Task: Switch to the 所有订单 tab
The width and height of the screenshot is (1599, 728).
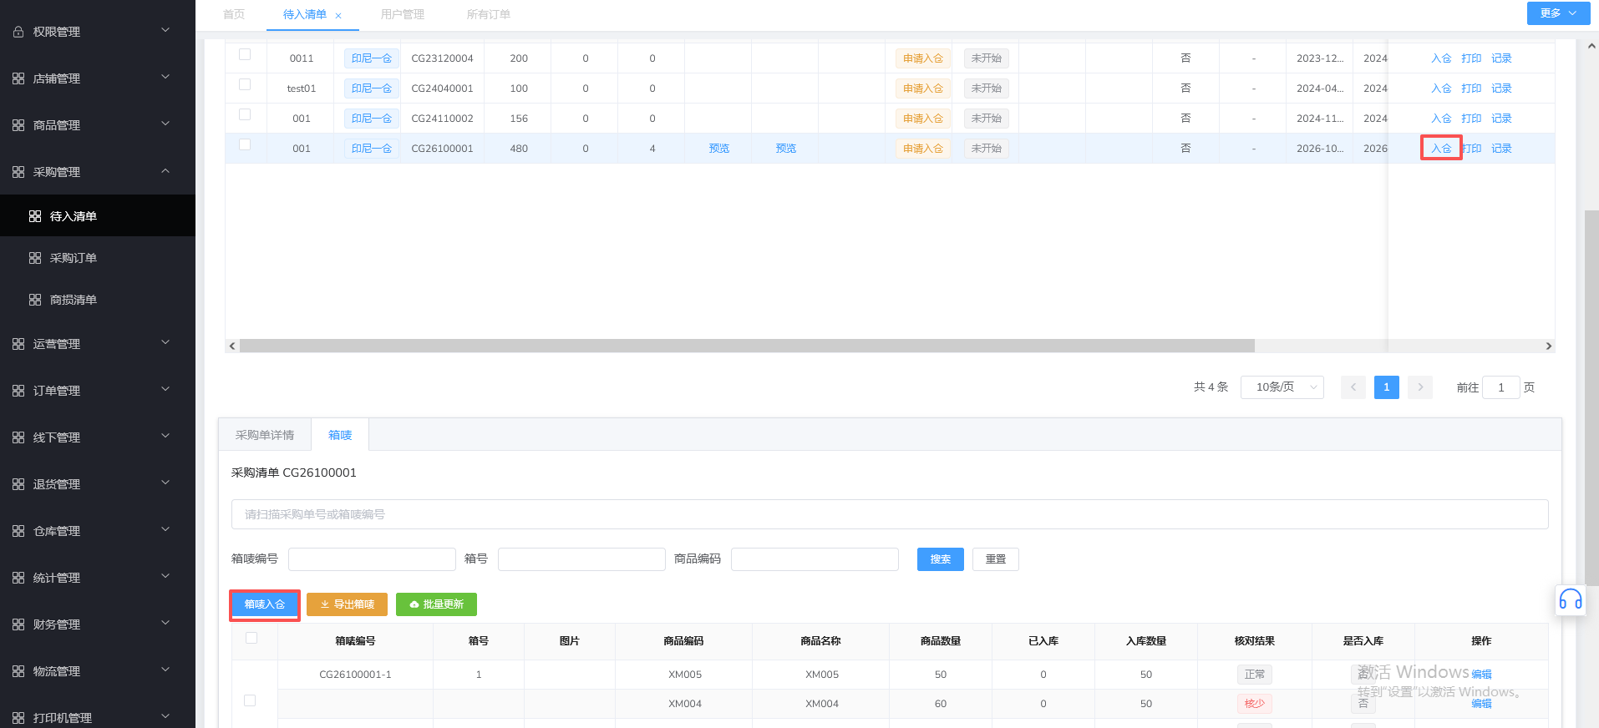Action: click(489, 15)
